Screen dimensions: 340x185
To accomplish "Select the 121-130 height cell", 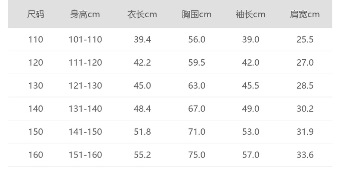I will click(85, 86).
